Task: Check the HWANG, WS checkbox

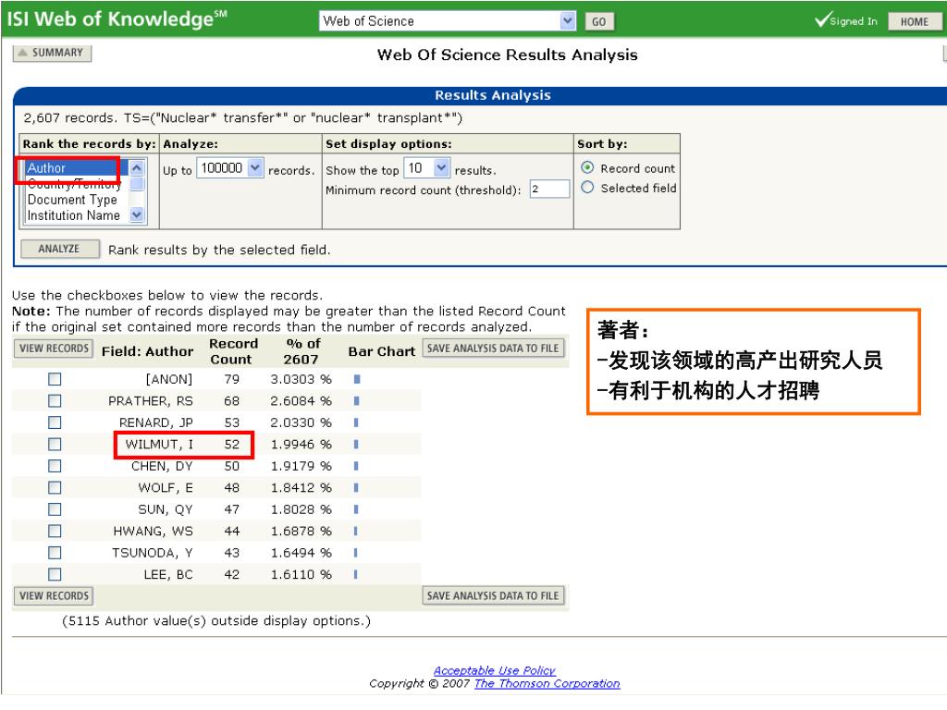Action: 55,532
